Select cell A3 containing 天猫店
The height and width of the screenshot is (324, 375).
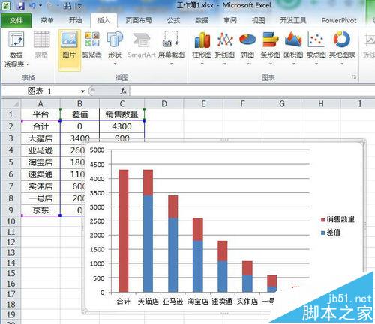pos(40,138)
